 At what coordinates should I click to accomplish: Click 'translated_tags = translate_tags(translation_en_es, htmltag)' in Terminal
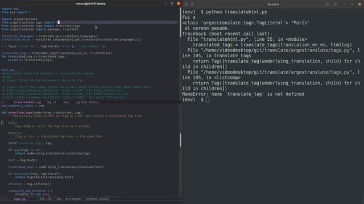[x=272, y=45]
